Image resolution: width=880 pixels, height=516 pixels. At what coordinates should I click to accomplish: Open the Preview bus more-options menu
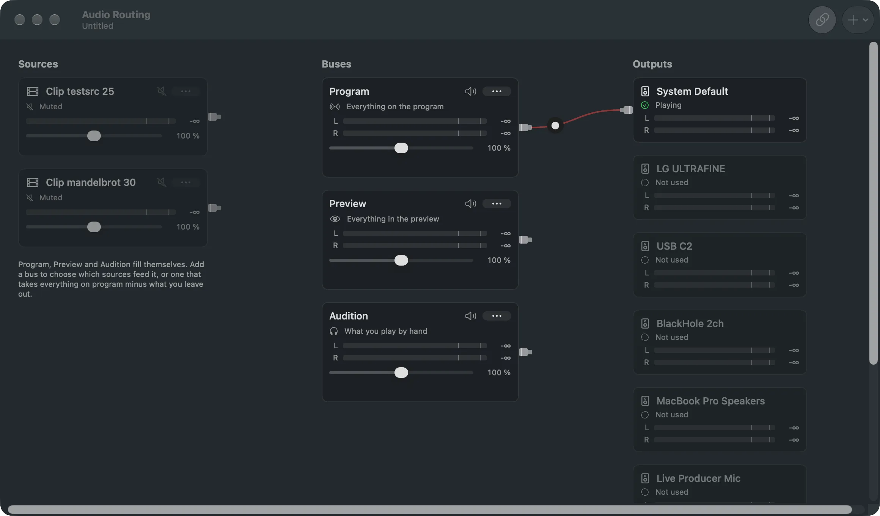[497, 203]
